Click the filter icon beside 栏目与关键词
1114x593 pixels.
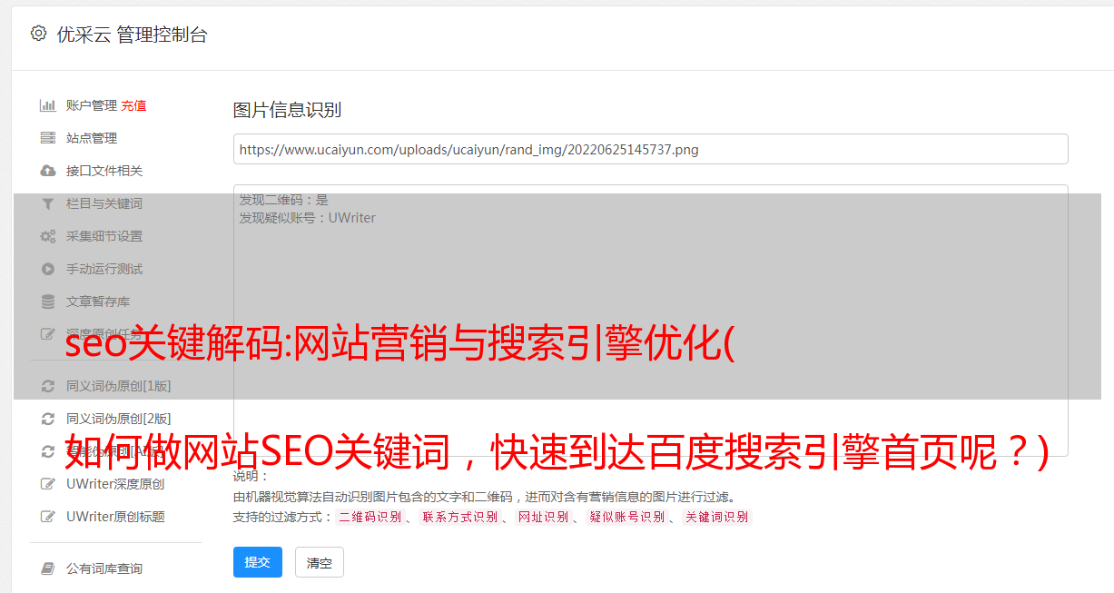click(48, 203)
